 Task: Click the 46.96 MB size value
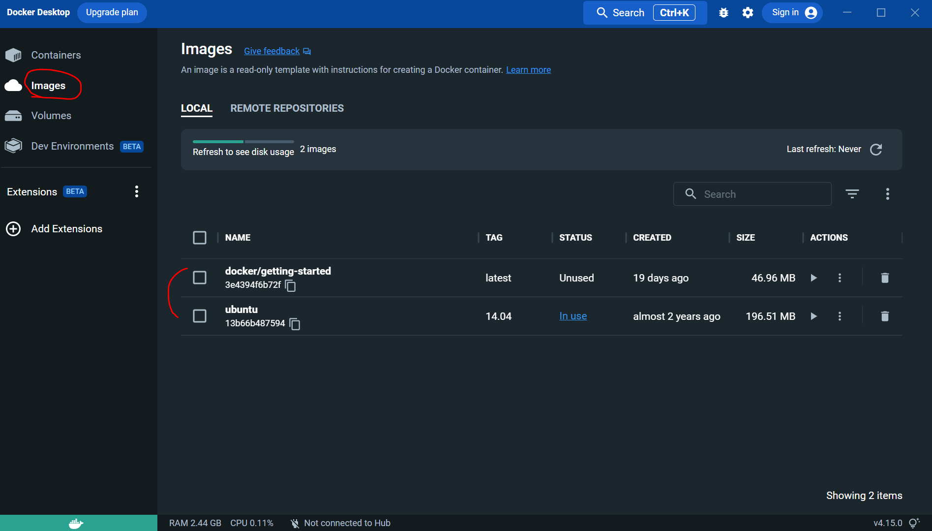point(773,278)
